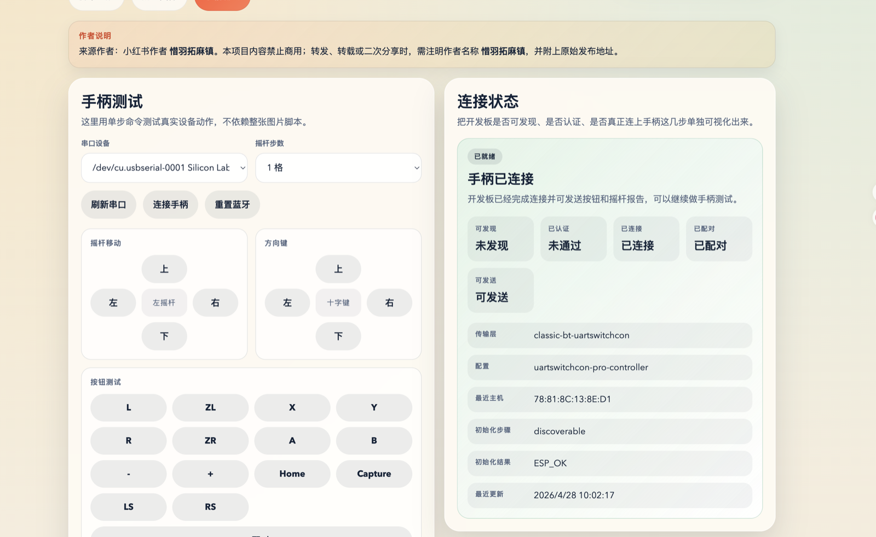Click the 连接手柄 button
Image resolution: width=876 pixels, height=537 pixels.
(x=170, y=205)
